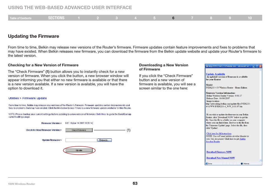This screenshot has width=266, height=186.
Task: Click the 'Updating the Firmware' heading
Action: pyautogui.click(x=33, y=36)
